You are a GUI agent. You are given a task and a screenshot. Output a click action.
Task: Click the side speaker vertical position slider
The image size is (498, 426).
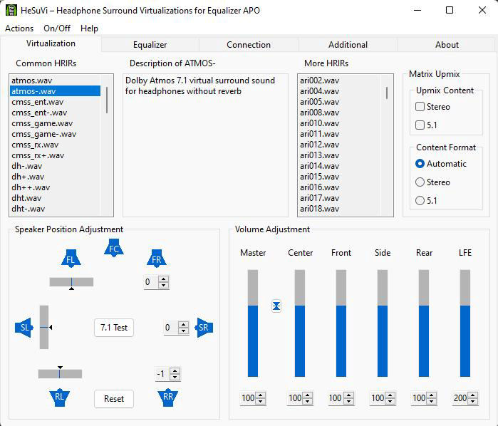(44, 327)
